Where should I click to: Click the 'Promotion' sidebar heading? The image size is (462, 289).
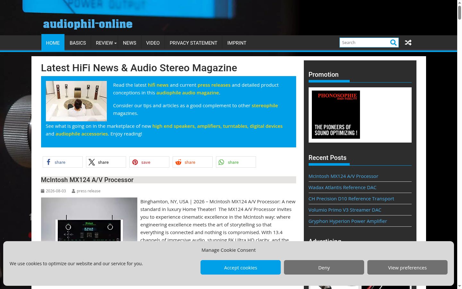coord(323,74)
